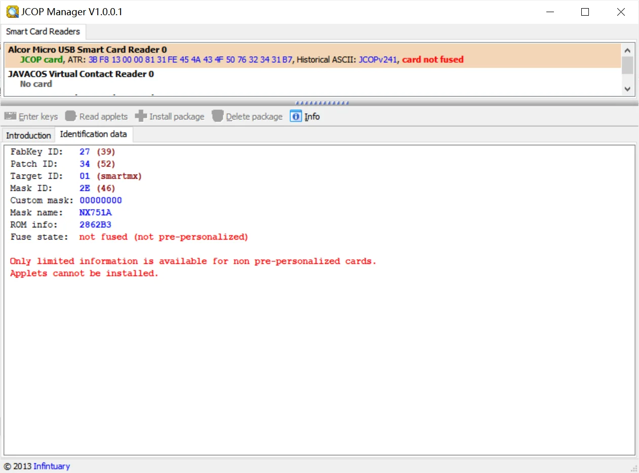Image resolution: width=639 pixels, height=473 pixels.
Task: Click the Infintuary link in footer
Action: (x=52, y=466)
